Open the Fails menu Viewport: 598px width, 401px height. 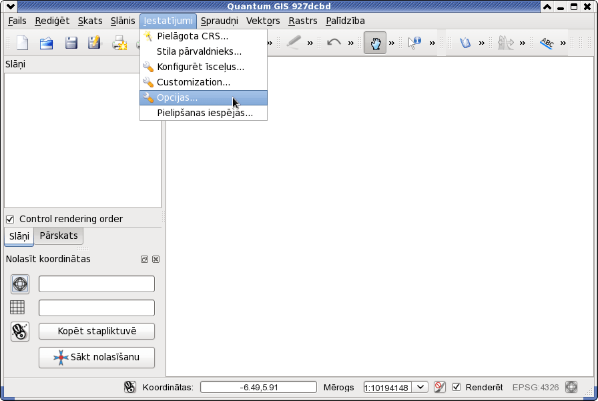[x=17, y=21]
